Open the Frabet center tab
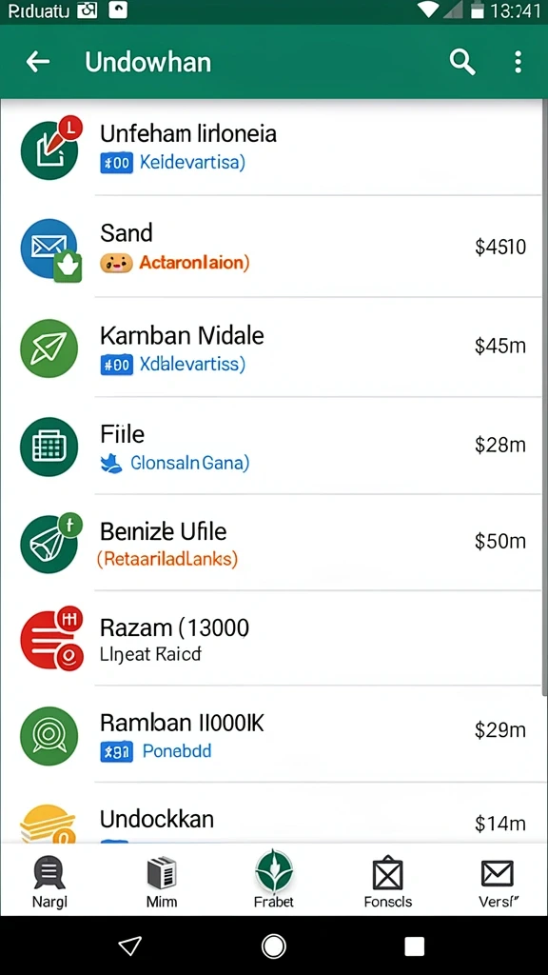The image size is (548, 975). coord(274,879)
